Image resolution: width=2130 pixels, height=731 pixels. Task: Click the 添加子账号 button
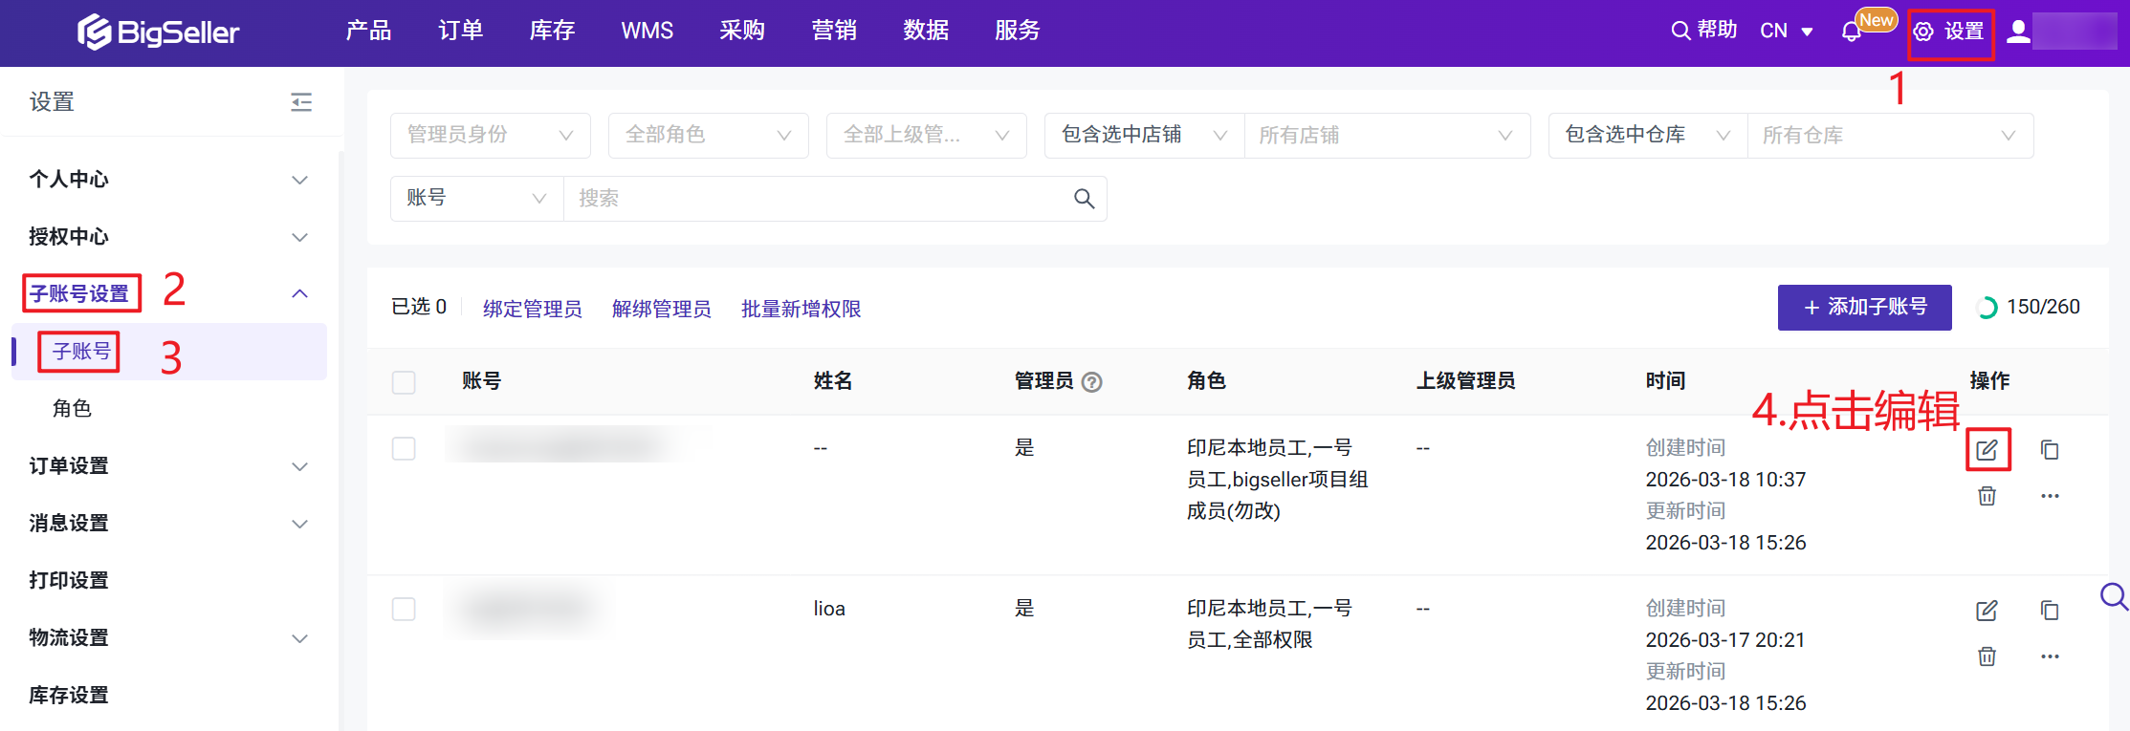coord(1864,308)
